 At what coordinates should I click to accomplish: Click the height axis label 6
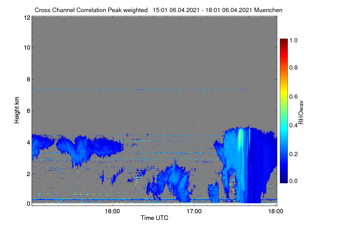(28, 111)
